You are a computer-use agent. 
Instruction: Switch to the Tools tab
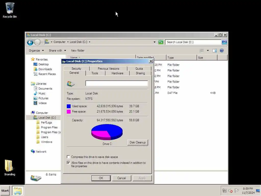pos(95,73)
